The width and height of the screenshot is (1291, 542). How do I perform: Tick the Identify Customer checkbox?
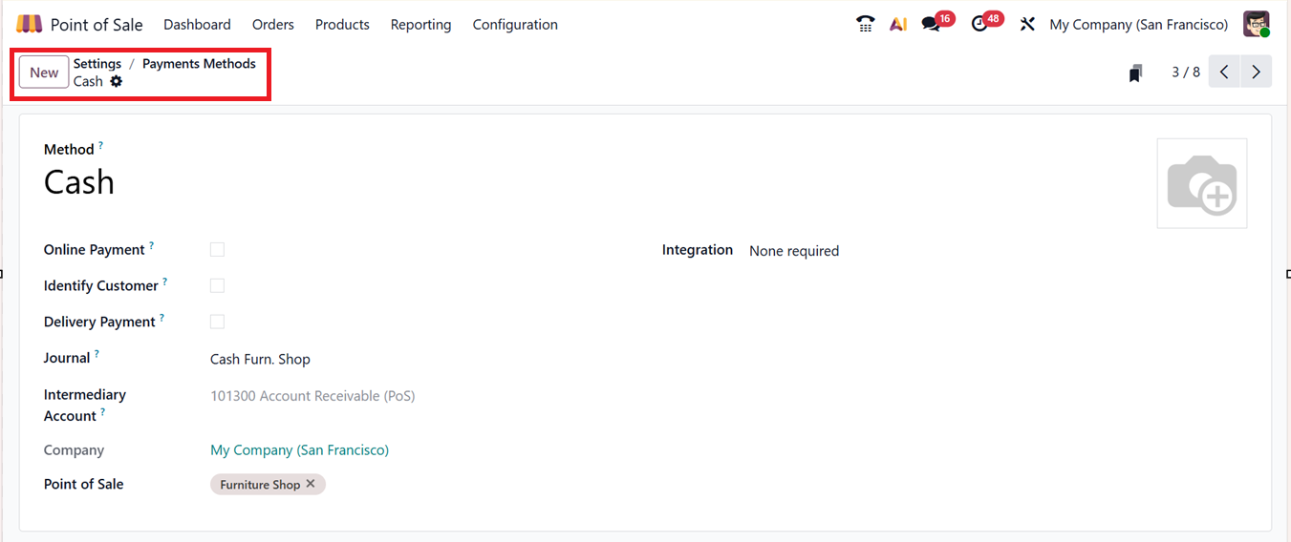click(217, 286)
